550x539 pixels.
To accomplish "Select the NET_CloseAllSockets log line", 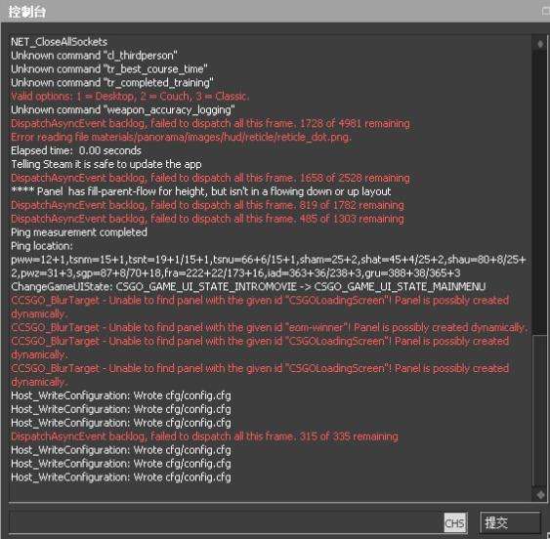I will pos(60,42).
